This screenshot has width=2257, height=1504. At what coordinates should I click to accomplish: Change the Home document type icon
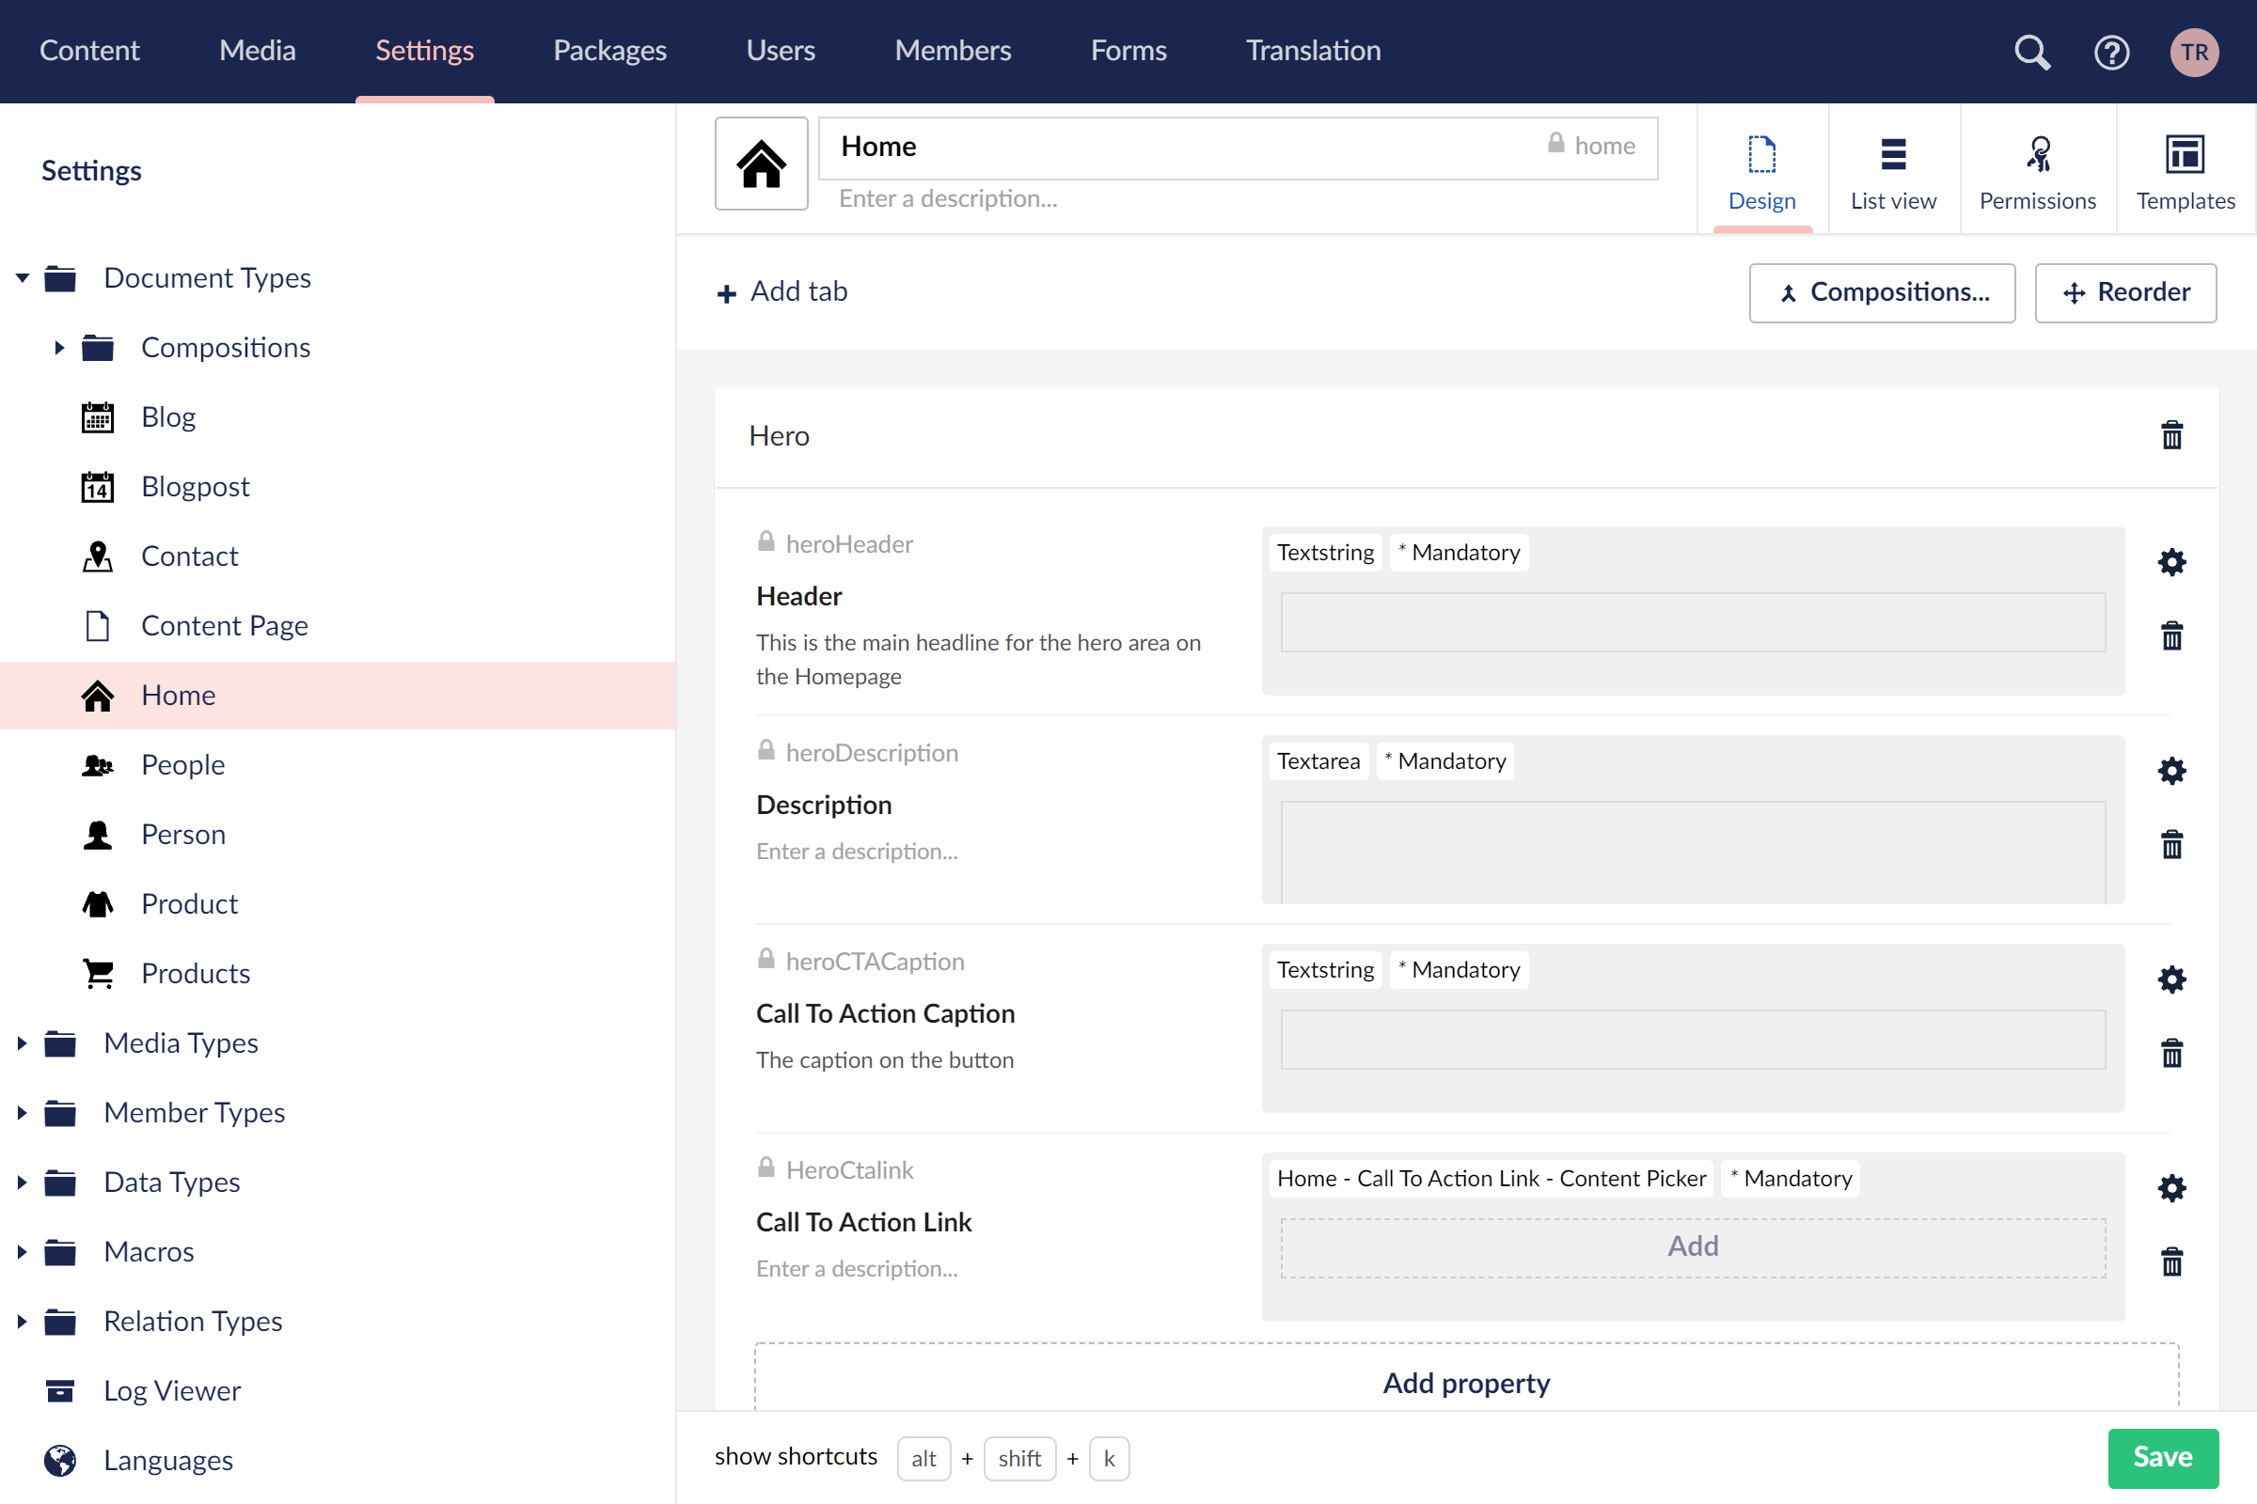click(x=761, y=164)
